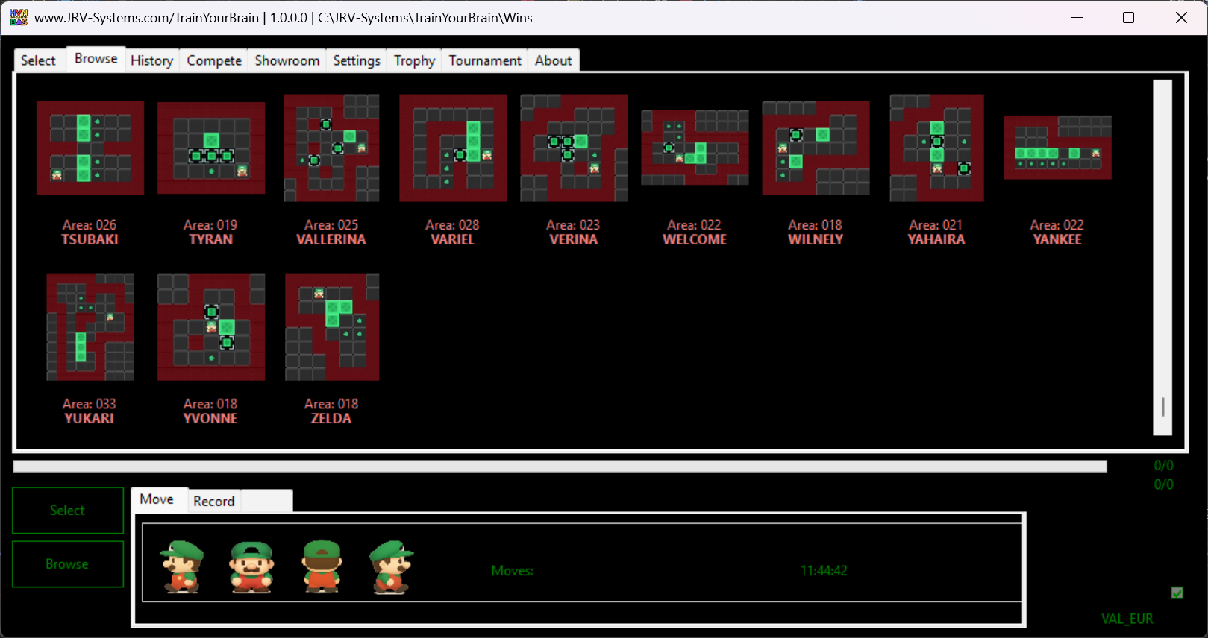Open the ZELDA level thumbnail
This screenshot has height=638, width=1208.
coord(331,326)
